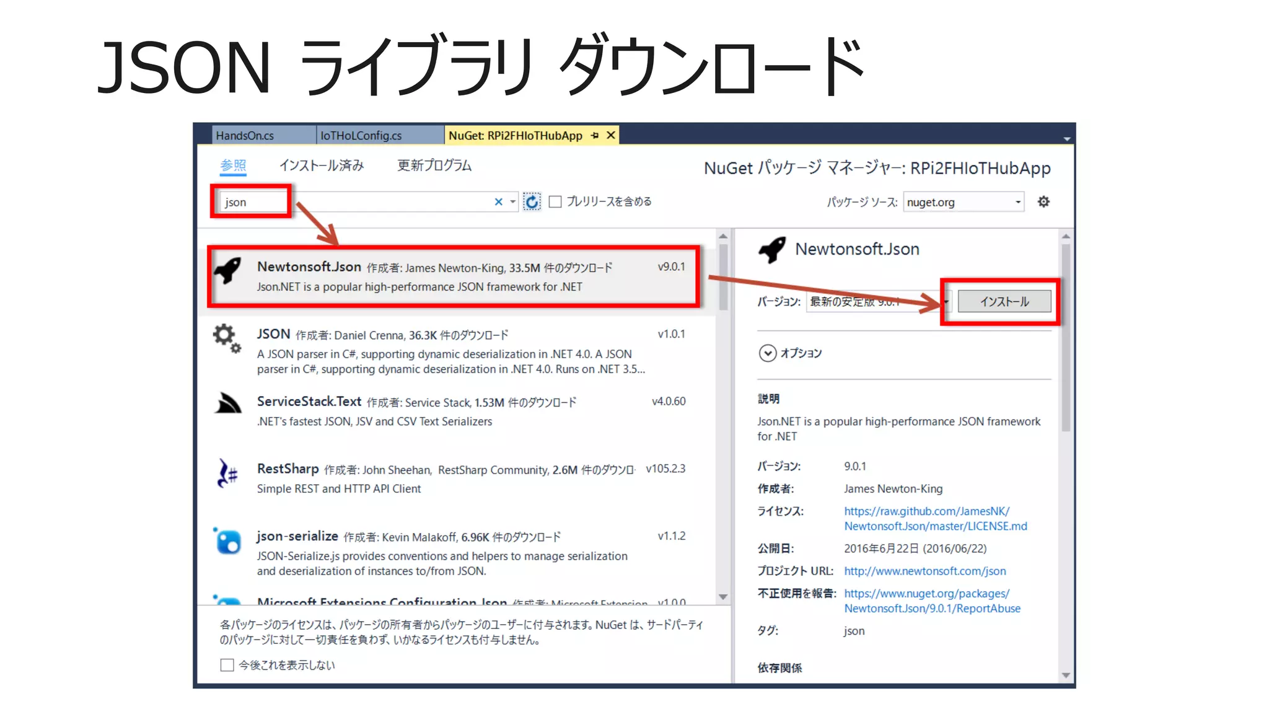The image size is (1269, 714).
Task: Click the v1.0.1 version of JSON package
Action: coord(671,334)
